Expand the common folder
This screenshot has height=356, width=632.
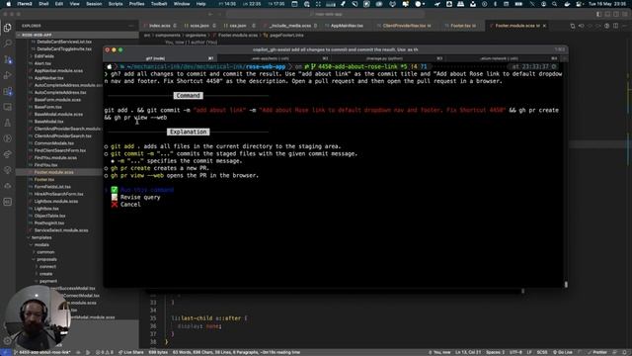(x=45, y=252)
